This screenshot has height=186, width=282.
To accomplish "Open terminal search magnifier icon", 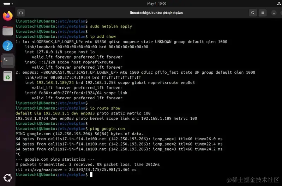I will tap(253, 13).
